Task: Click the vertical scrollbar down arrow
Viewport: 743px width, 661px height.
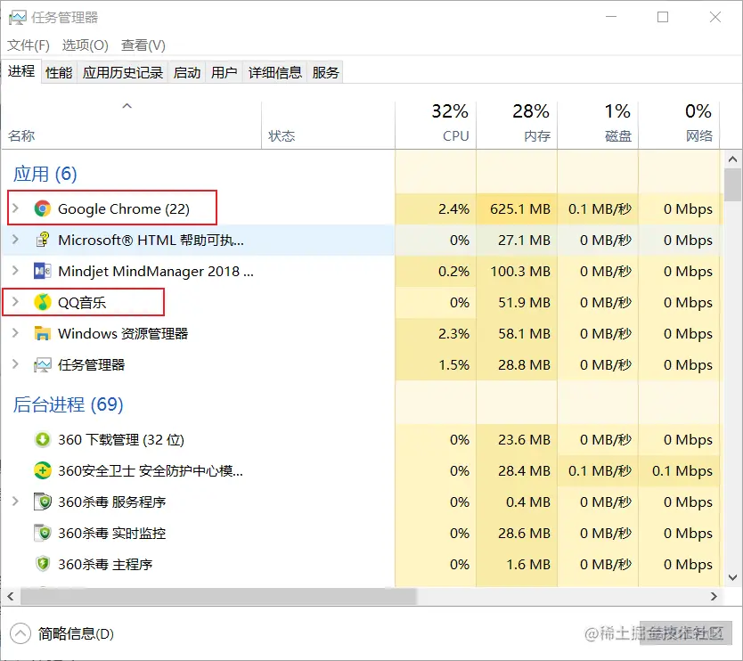Action: point(732,577)
